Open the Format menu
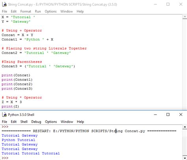The height and width of the screenshot is (160, 187). [26, 11]
